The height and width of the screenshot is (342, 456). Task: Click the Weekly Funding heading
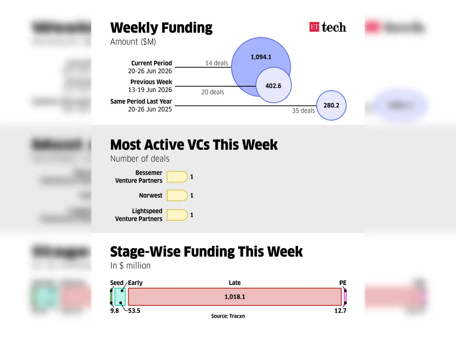click(161, 28)
